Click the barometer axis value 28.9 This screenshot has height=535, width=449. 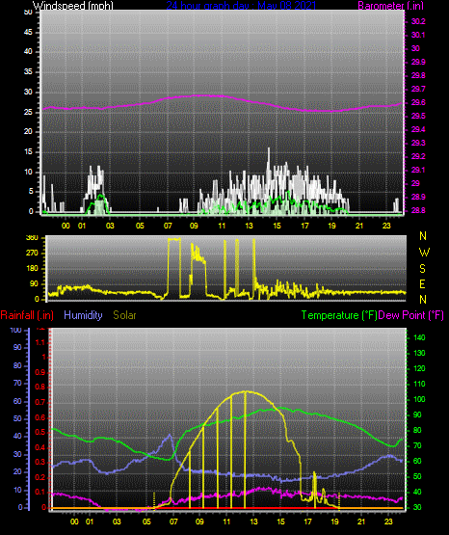(418, 198)
